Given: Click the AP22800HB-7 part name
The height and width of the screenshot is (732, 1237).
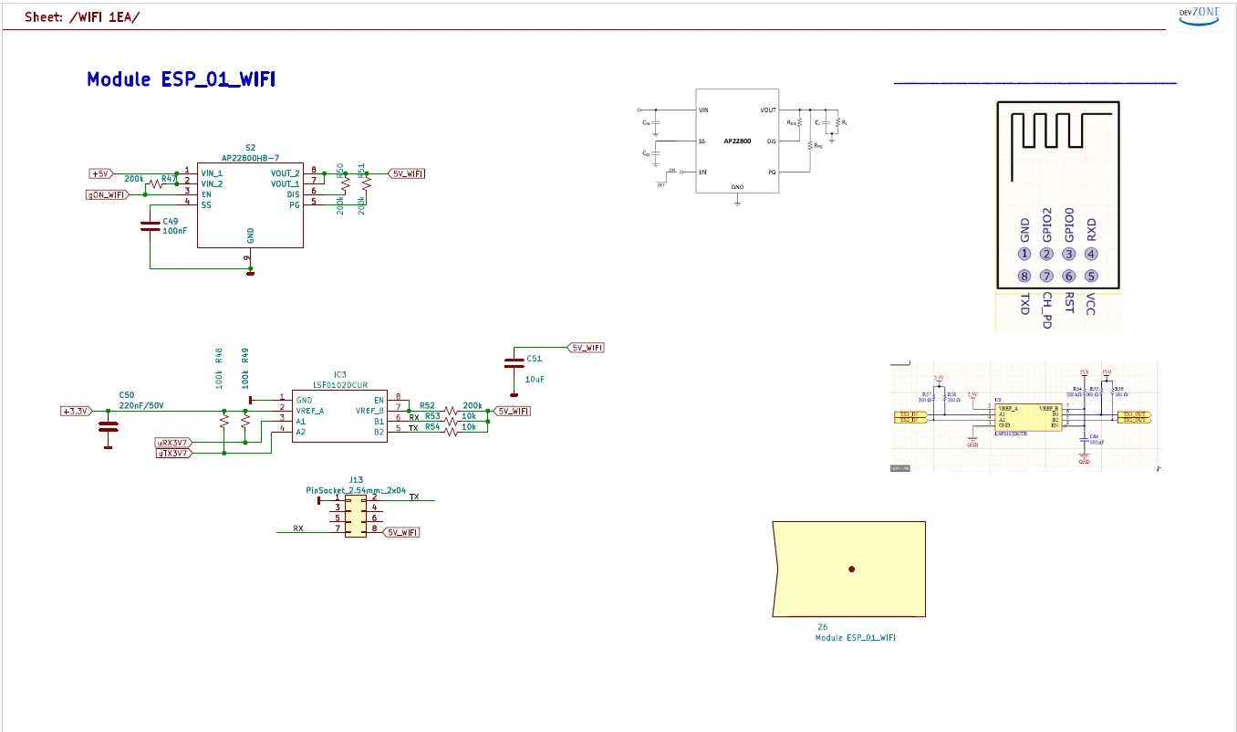Looking at the screenshot, I should click(x=251, y=158).
